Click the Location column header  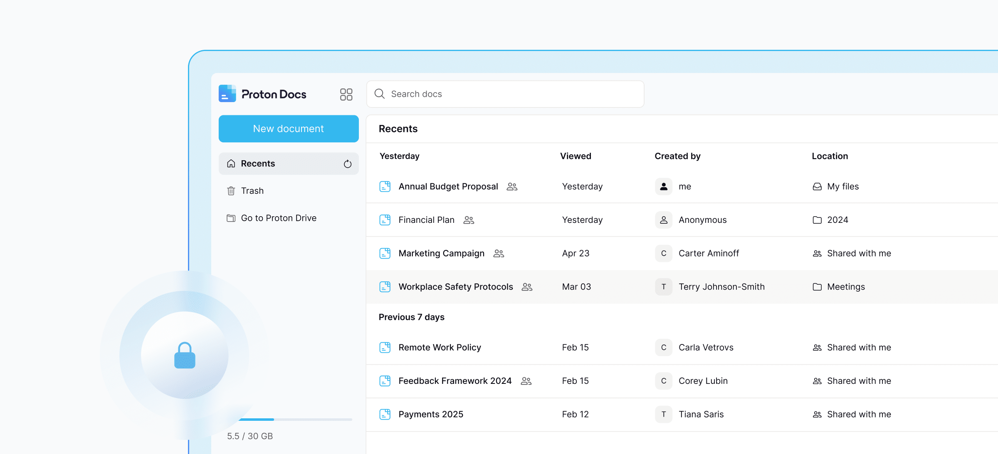[830, 156]
